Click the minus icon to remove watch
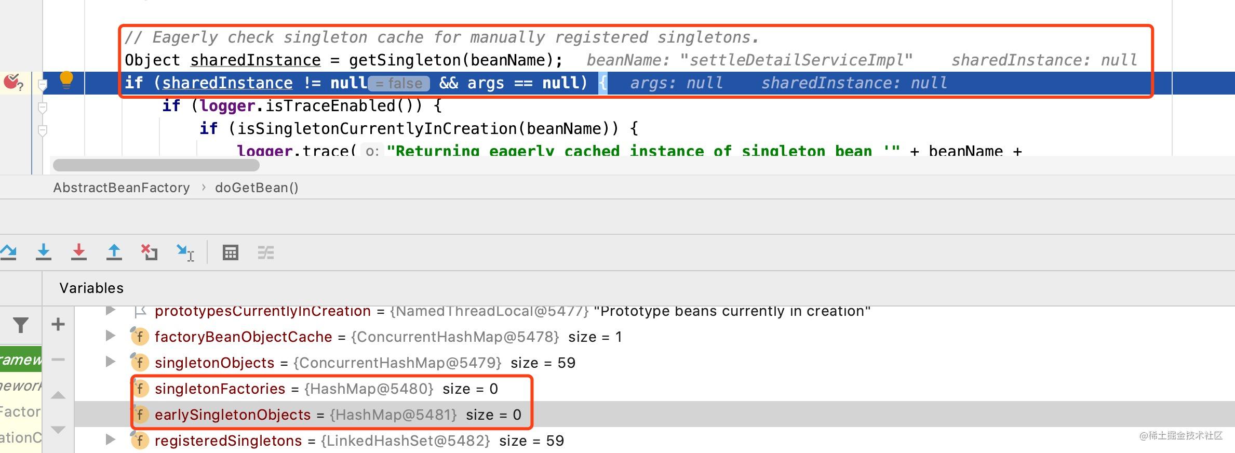 [58, 359]
